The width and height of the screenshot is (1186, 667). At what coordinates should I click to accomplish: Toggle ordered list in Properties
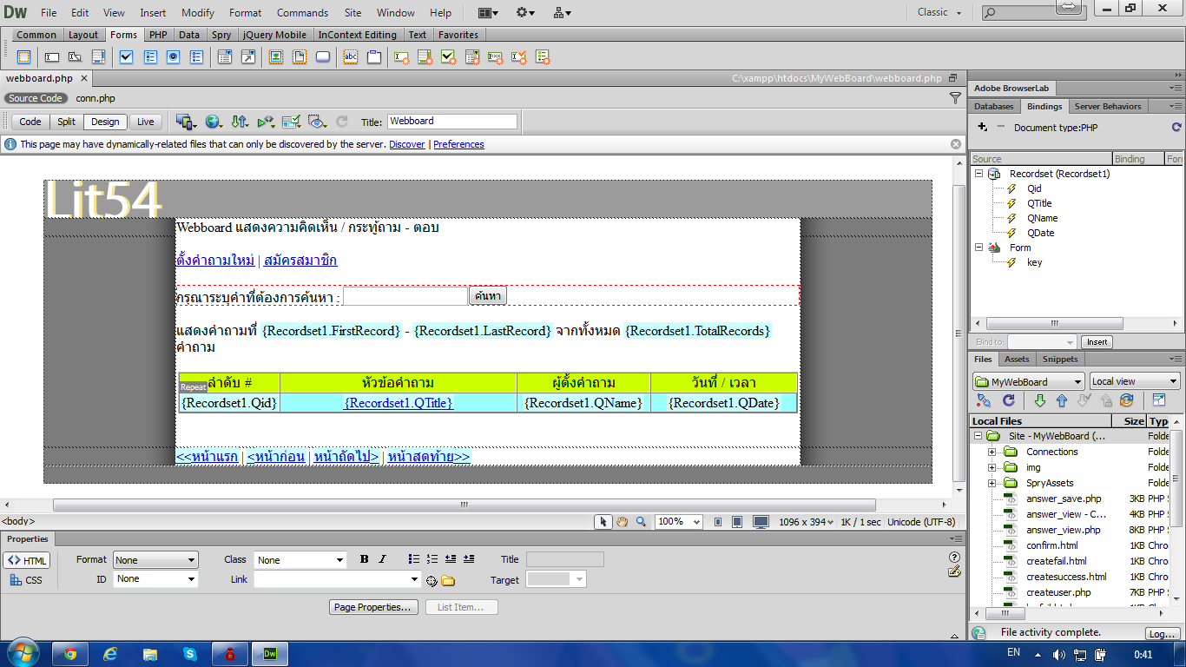click(x=432, y=559)
